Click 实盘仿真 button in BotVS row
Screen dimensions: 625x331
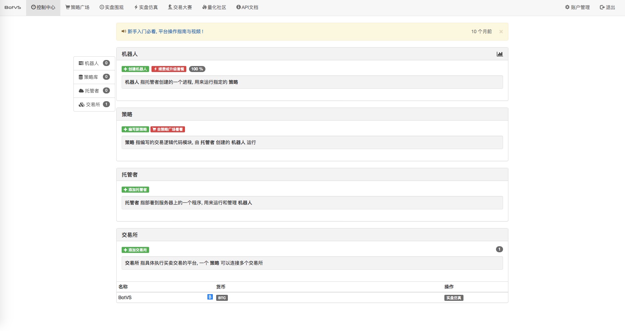pyautogui.click(x=454, y=298)
